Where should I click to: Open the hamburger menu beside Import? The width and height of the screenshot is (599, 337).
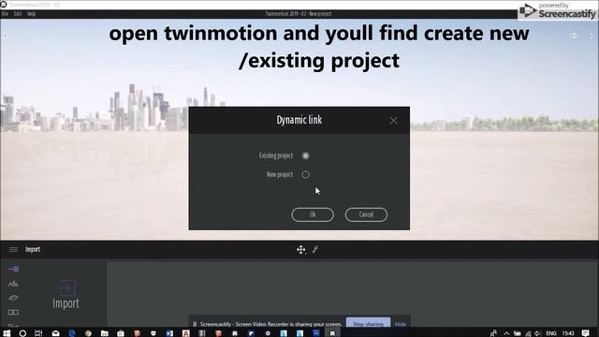pos(13,250)
